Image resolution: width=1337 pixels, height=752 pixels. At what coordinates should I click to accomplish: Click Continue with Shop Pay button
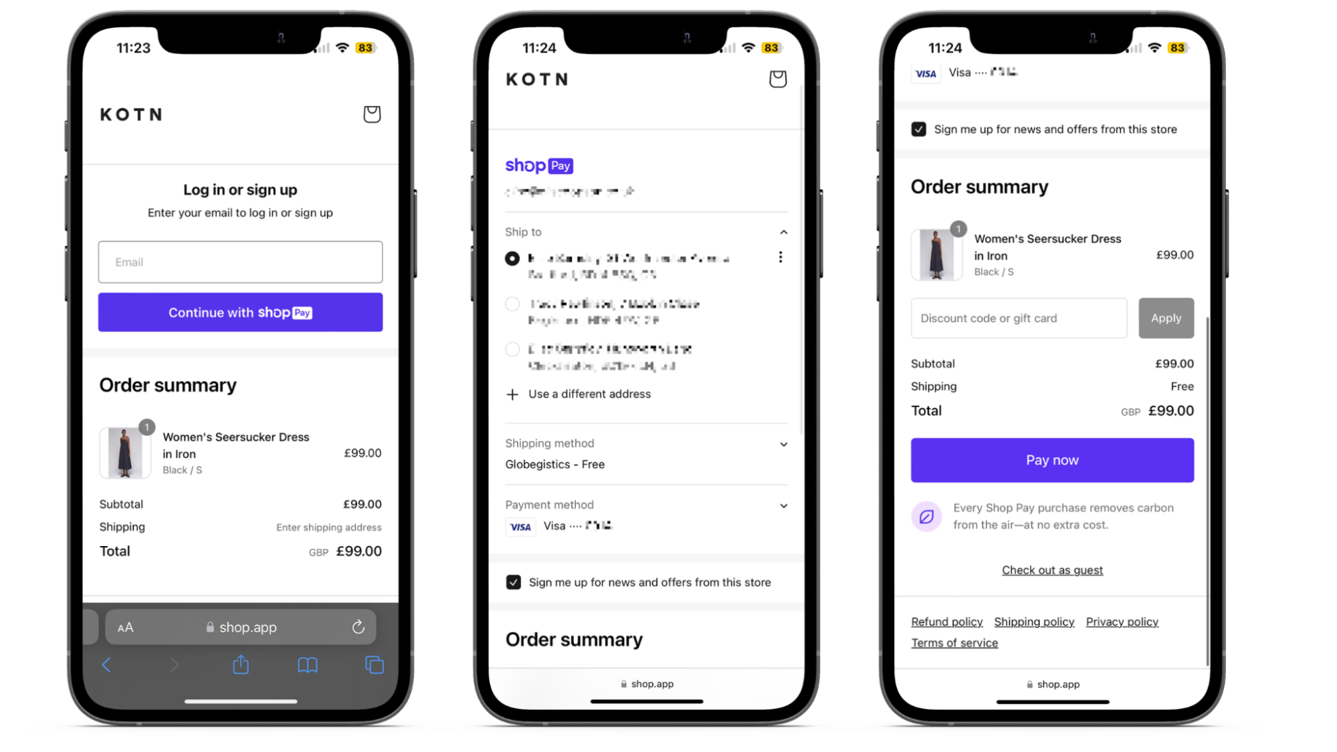(x=241, y=312)
